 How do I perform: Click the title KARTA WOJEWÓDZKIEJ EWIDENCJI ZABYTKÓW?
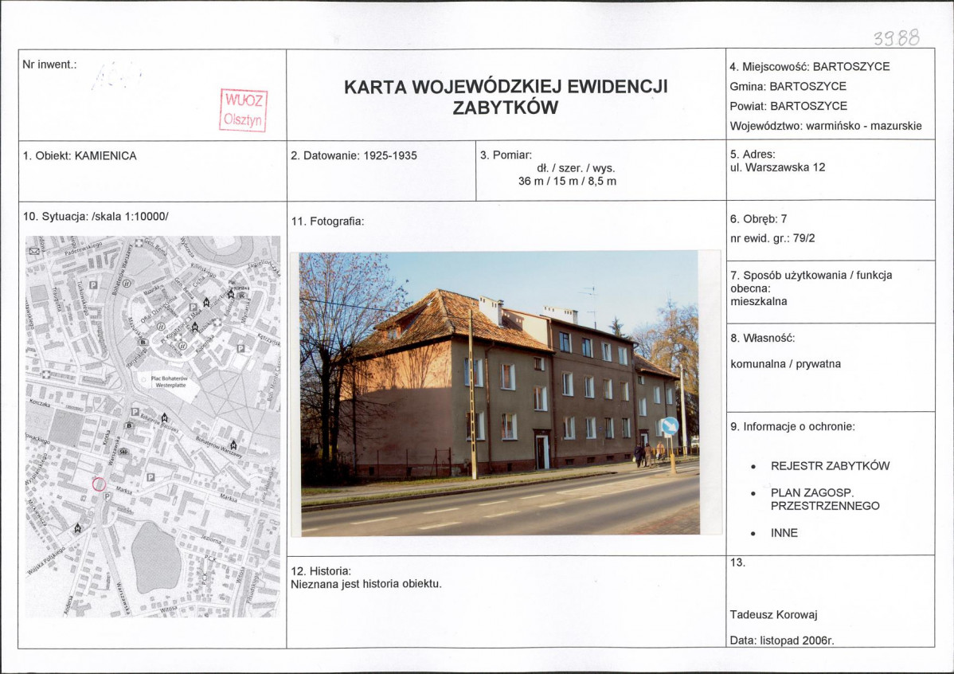[506, 97]
